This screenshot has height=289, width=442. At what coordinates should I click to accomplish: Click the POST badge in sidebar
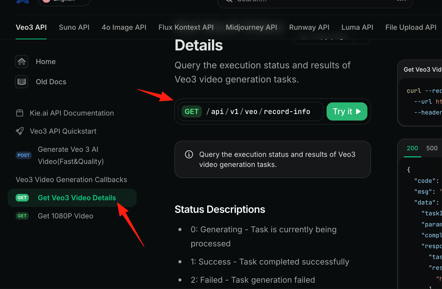(24, 155)
